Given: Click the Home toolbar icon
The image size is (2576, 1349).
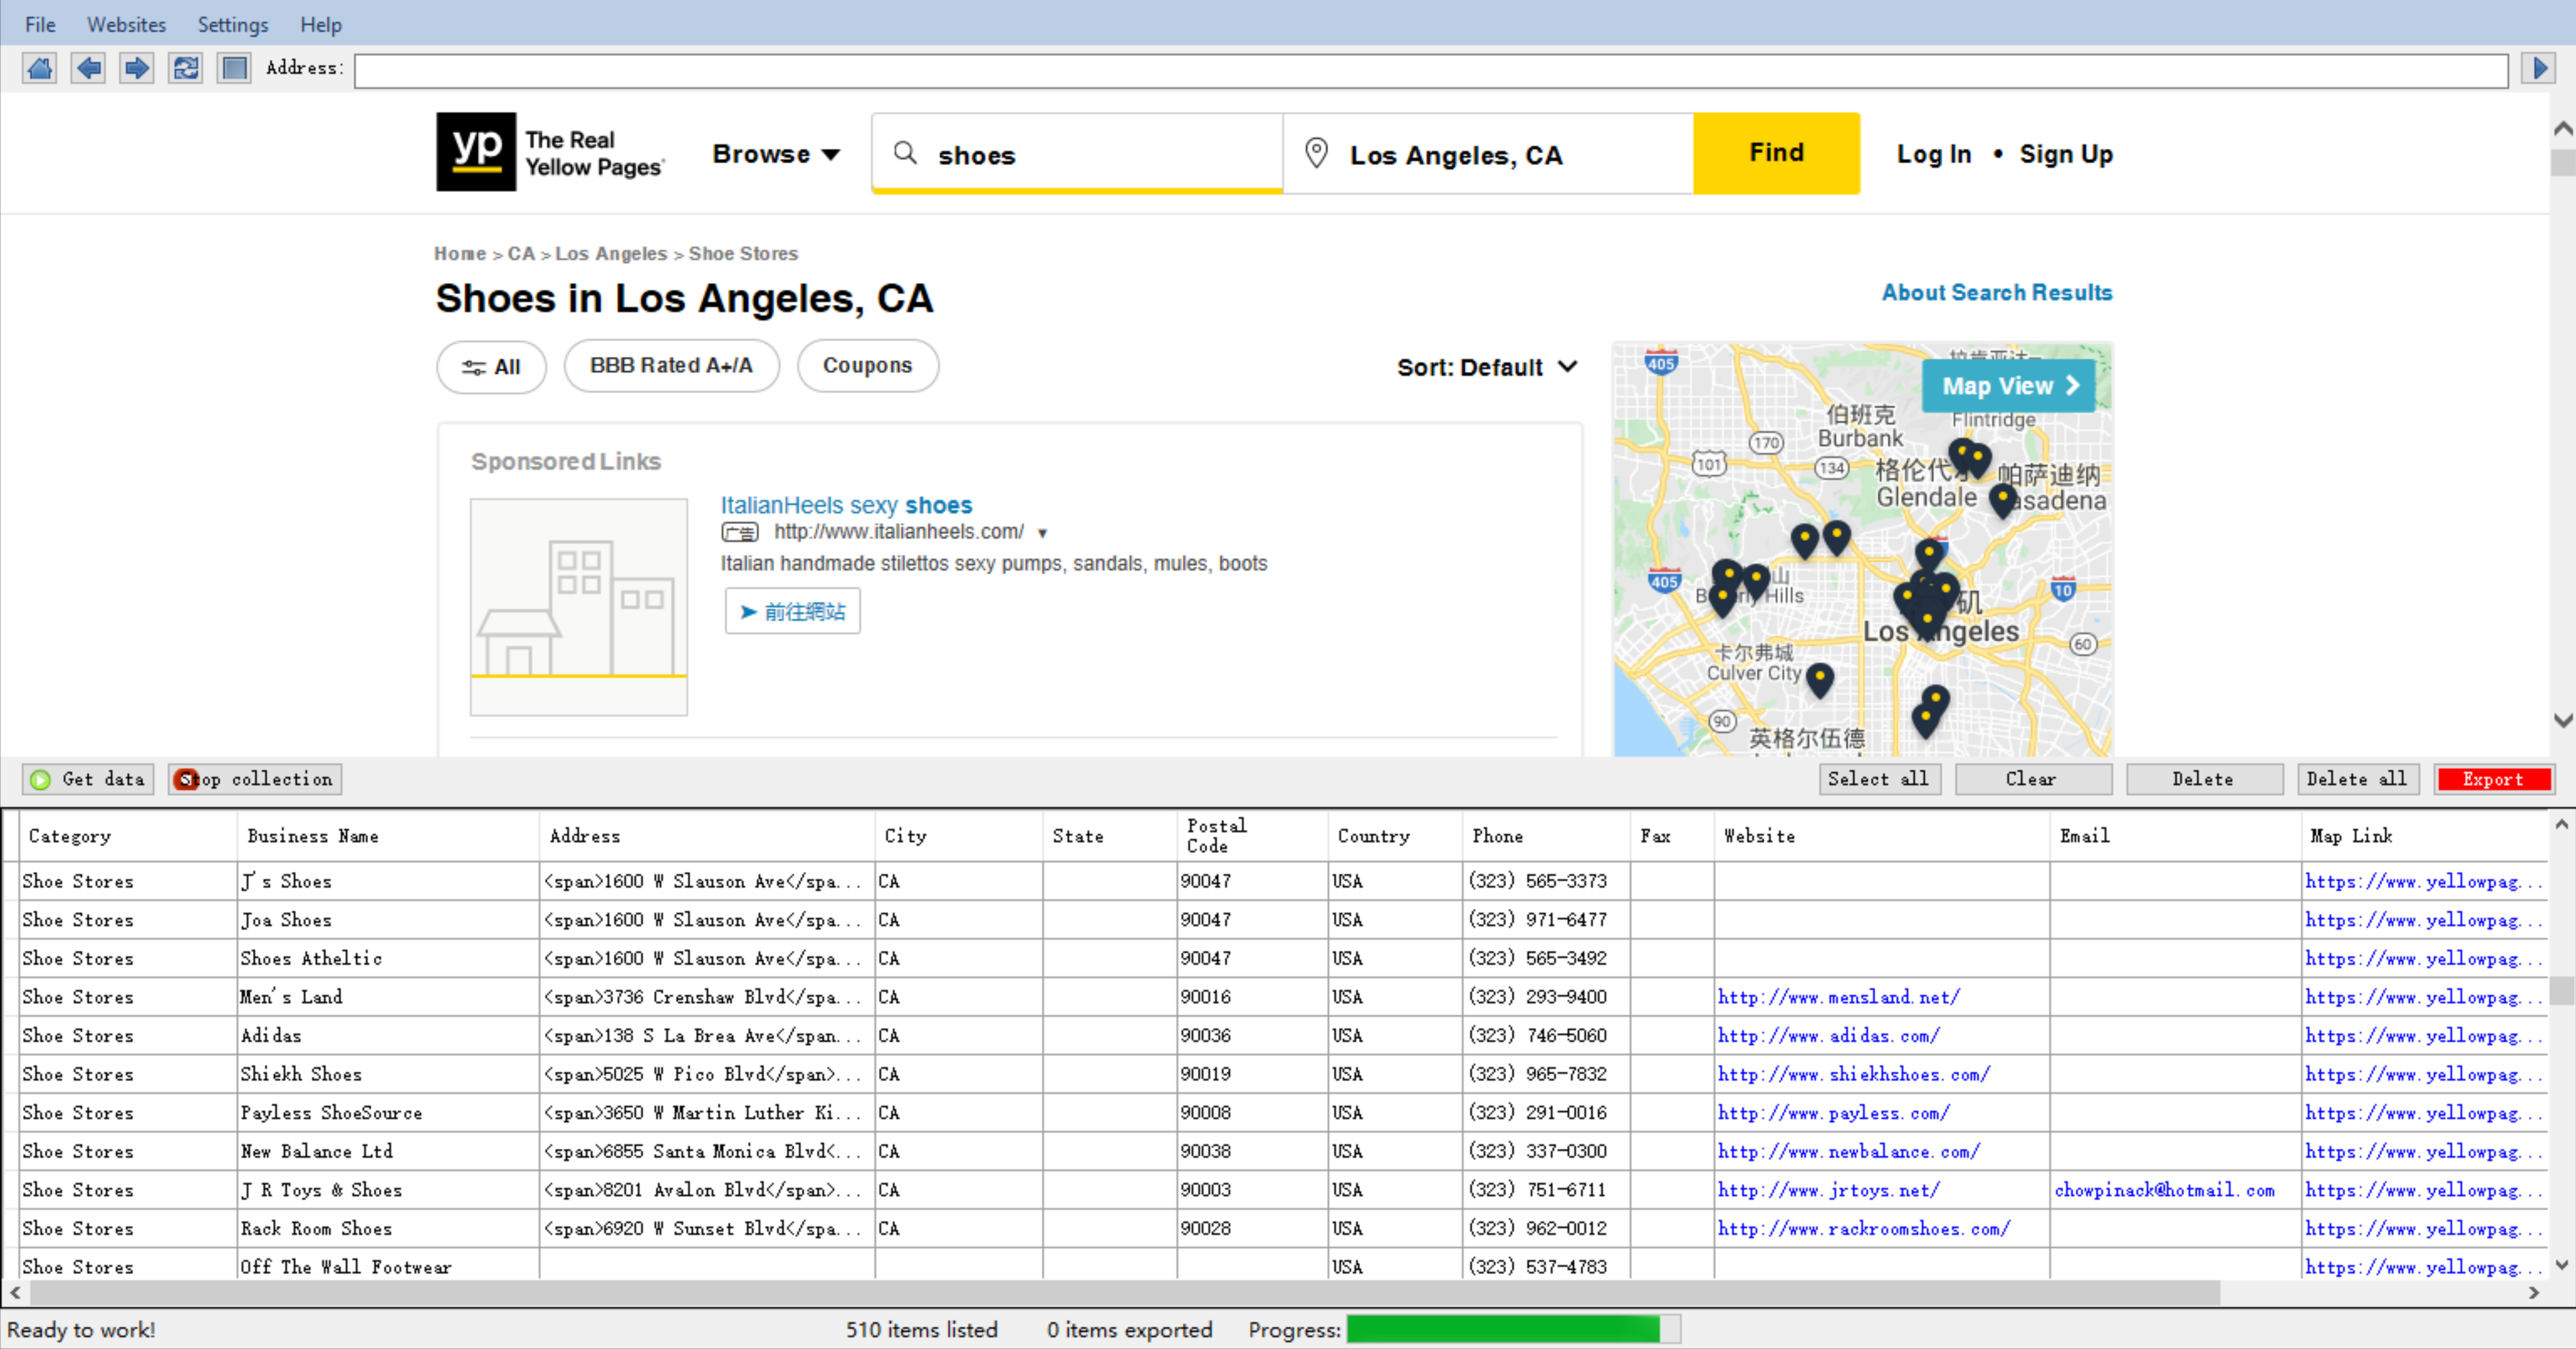Looking at the screenshot, I should click(39, 68).
